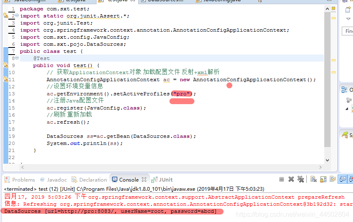Click @Test annotation on line 8
353x222 pixels.
coord(42,58)
